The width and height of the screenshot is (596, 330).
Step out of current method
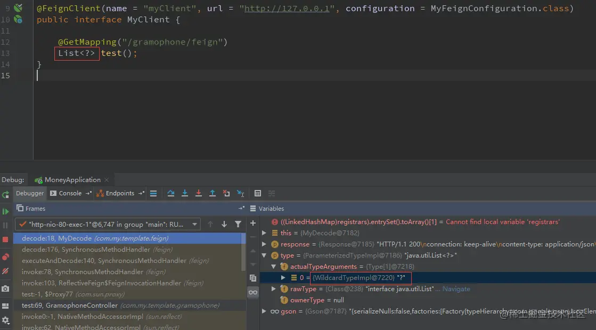pos(213,194)
